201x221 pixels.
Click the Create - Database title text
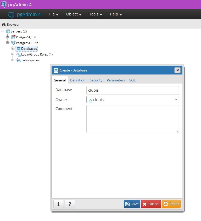pyautogui.click(x=73, y=70)
